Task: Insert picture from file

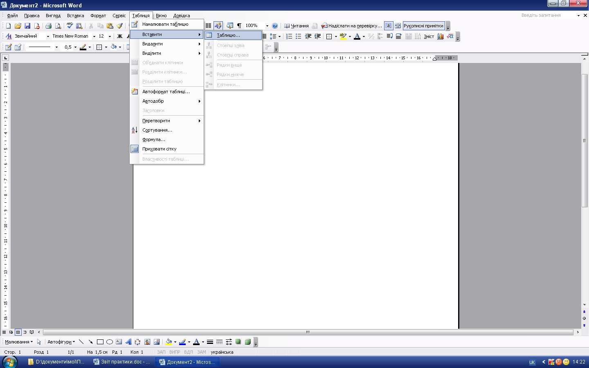Action: coord(156,342)
